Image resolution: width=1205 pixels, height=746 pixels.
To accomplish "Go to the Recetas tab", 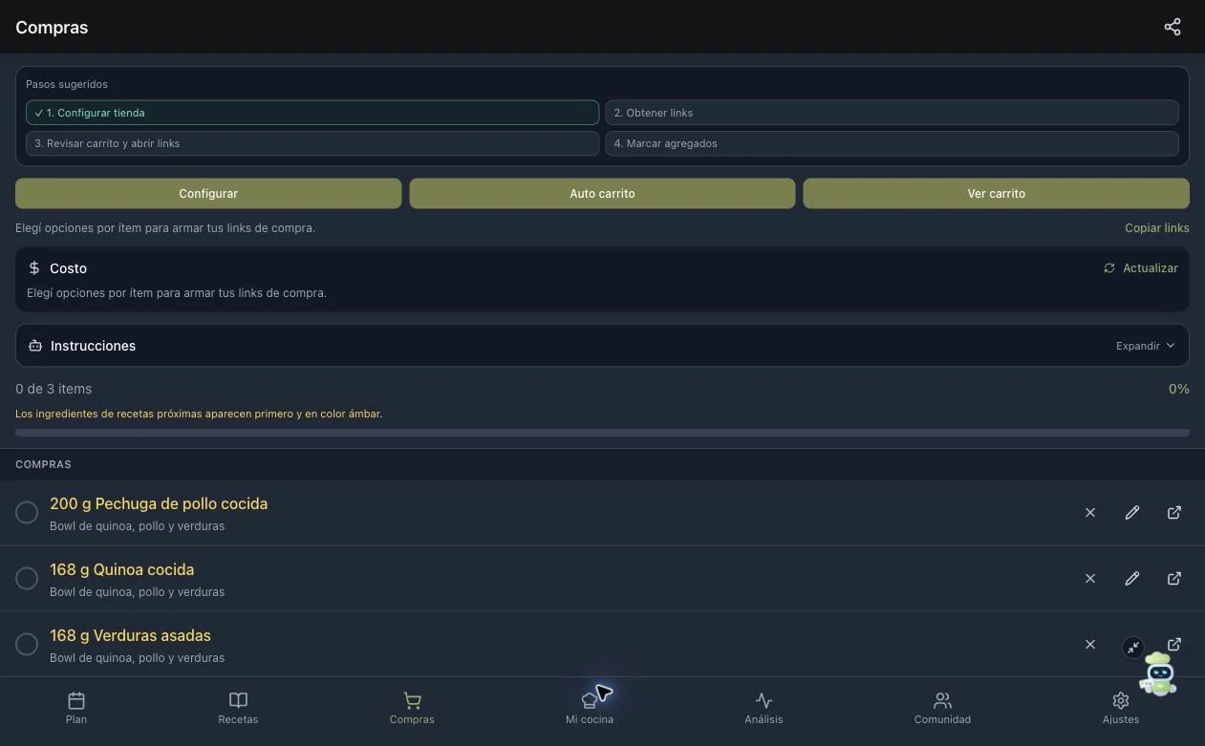I will (x=238, y=708).
